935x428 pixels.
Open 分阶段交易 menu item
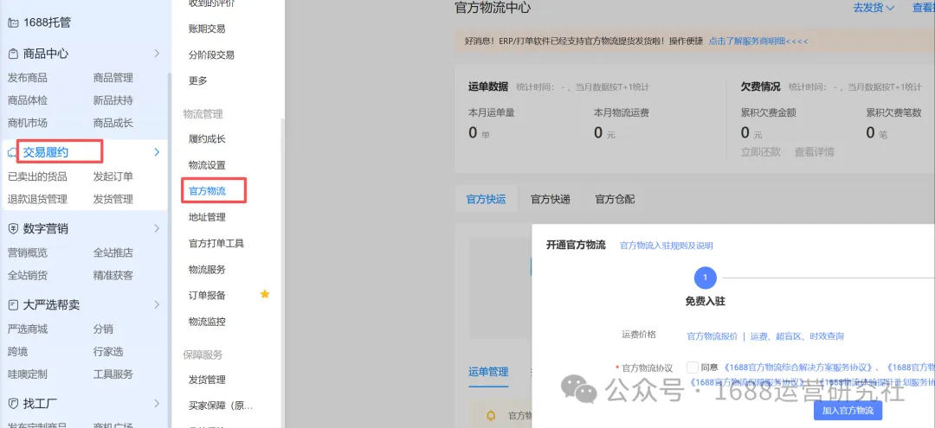click(x=212, y=54)
